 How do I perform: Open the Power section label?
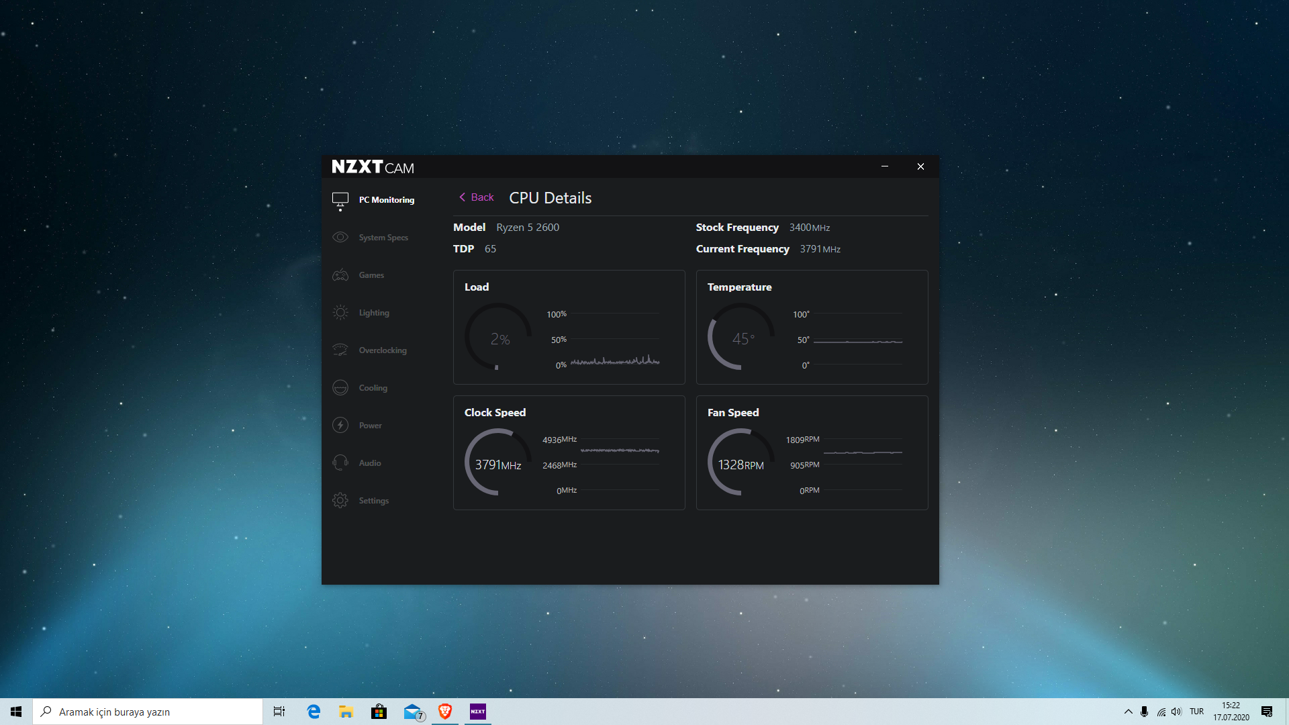tap(370, 426)
